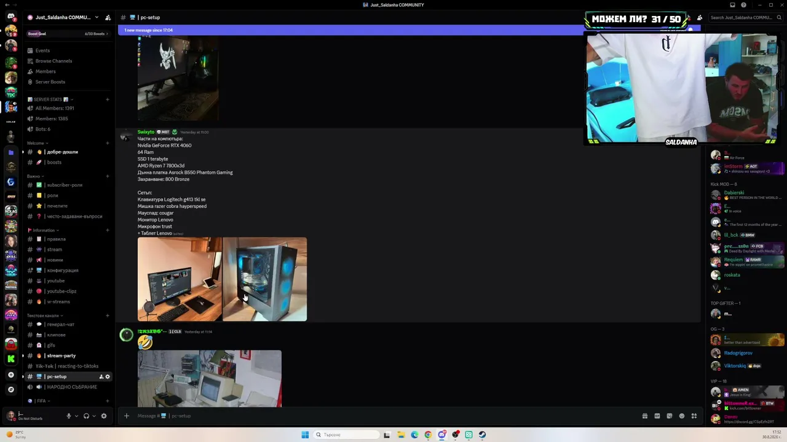Open the GIF picker

pyautogui.click(x=657, y=416)
